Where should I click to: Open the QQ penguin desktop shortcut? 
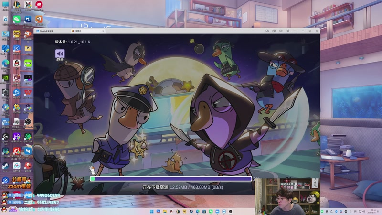(x=17, y=64)
